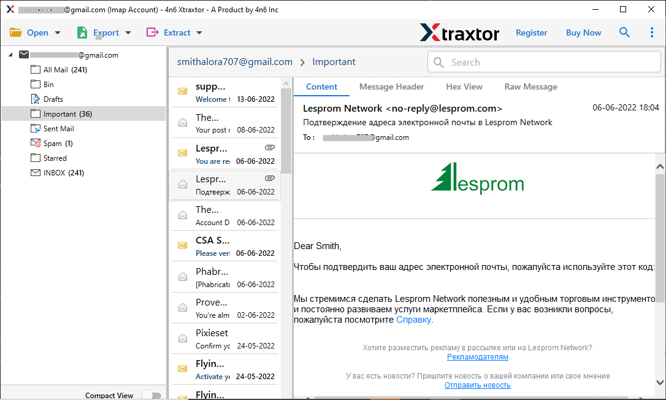Screen dimensions: 666x400
Task: Expand the Export dropdown arrow
Action: 128,32
